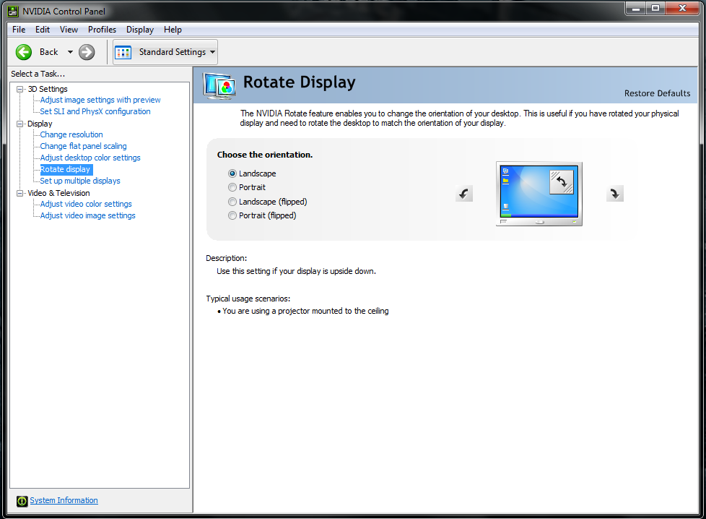Open Adjust video image settings

pos(88,215)
